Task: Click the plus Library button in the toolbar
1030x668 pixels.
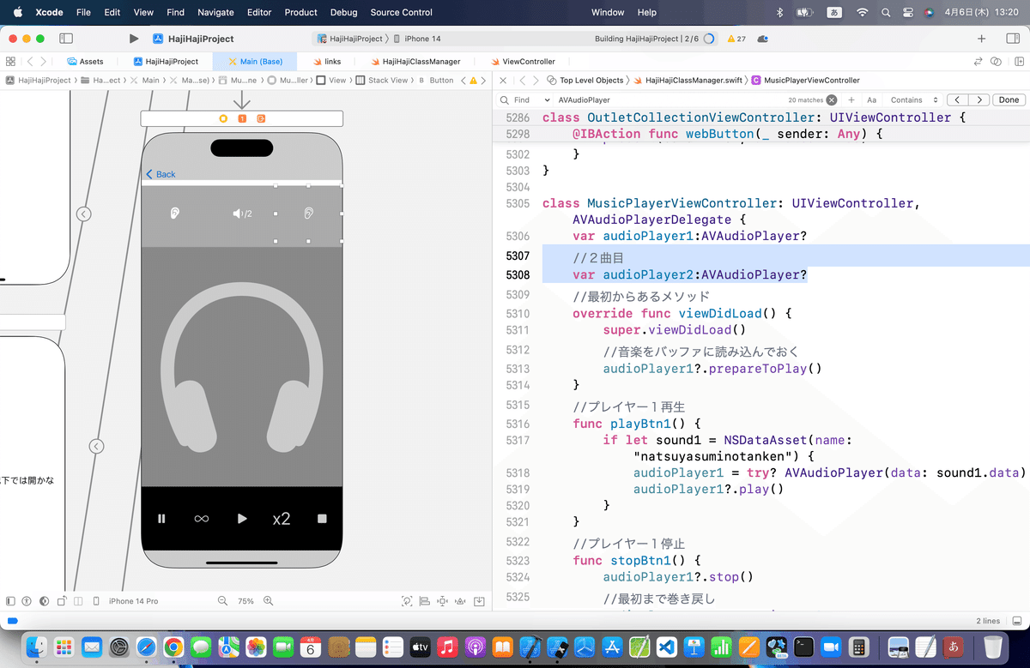Action: point(981,39)
